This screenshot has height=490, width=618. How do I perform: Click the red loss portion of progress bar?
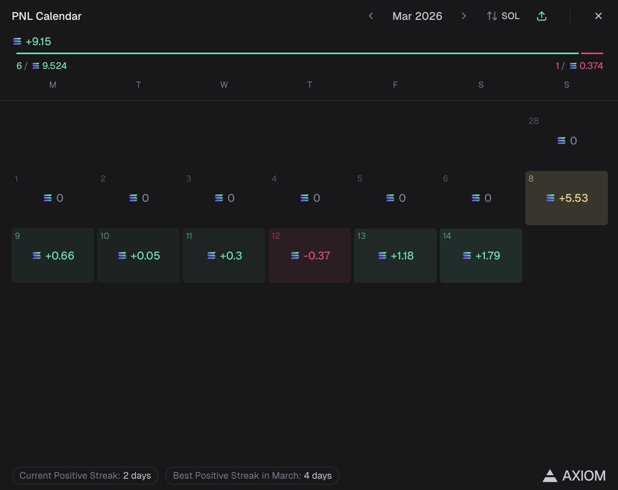pyautogui.click(x=592, y=53)
